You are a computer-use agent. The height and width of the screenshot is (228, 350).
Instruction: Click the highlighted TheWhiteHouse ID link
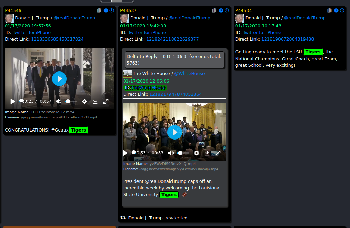(148, 88)
